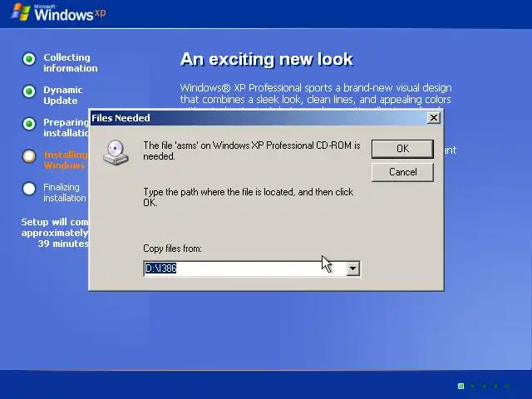Click the OK button in Files Needed dialog
The image size is (532, 399).
click(402, 149)
